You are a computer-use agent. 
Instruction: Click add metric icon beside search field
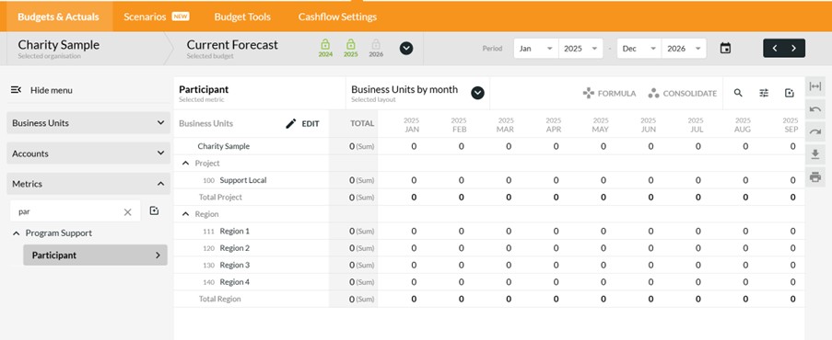point(154,210)
